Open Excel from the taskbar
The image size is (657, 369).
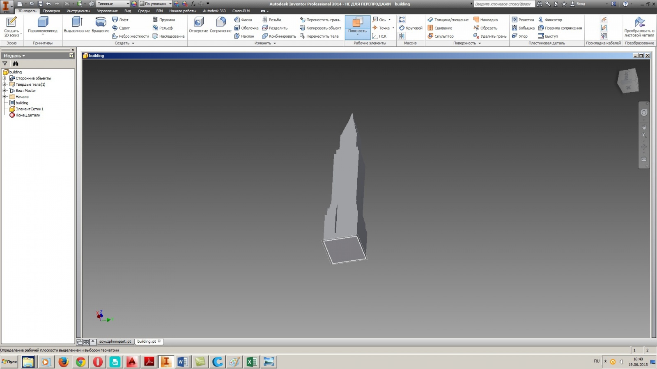(252, 362)
